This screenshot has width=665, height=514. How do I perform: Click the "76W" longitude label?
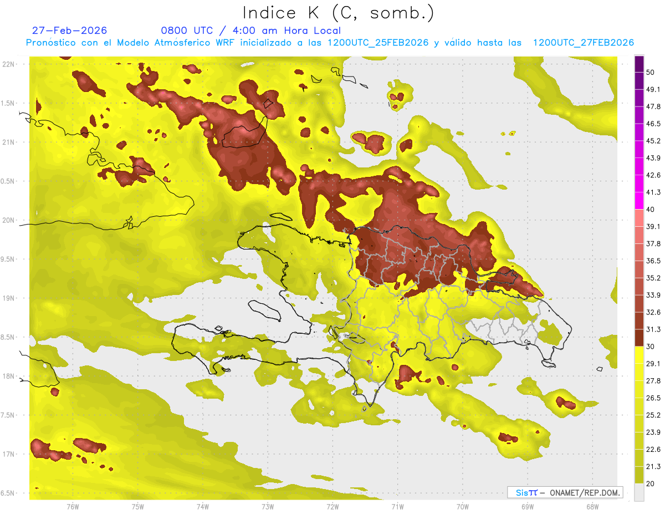click(x=73, y=506)
